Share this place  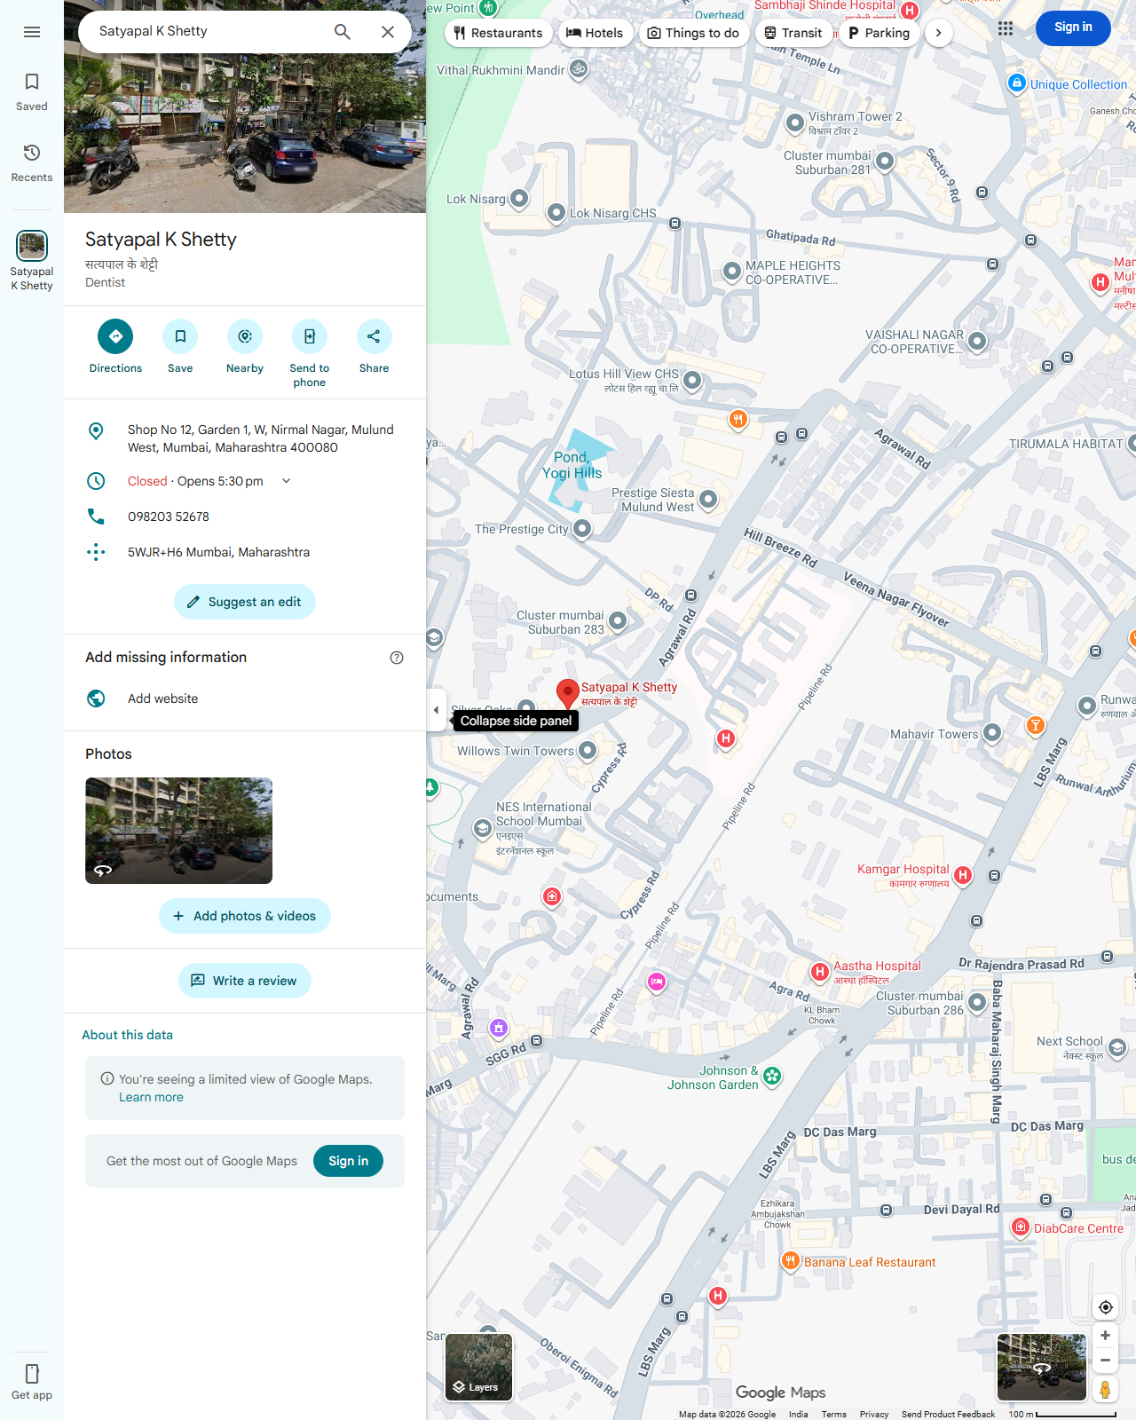click(x=374, y=346)
